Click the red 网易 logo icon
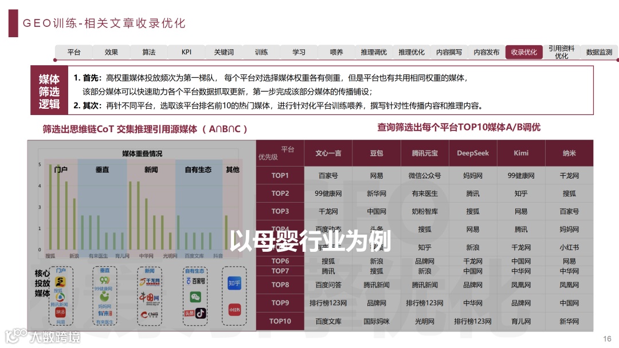619x348 pixels. pyautogui.click(x=60, y=312)
